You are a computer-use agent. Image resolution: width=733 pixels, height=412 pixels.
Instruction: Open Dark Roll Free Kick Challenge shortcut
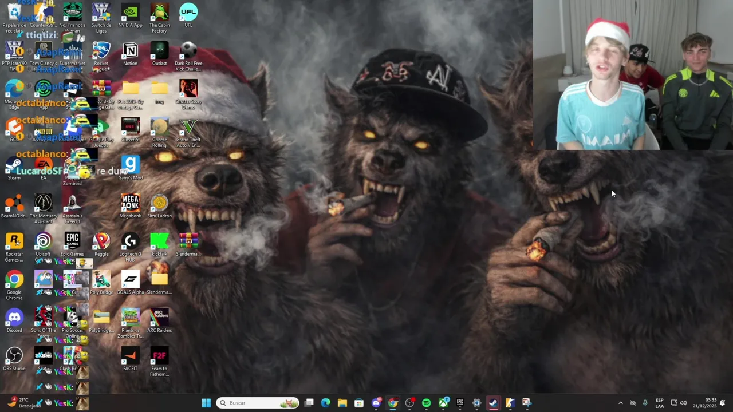click(188, 56)
